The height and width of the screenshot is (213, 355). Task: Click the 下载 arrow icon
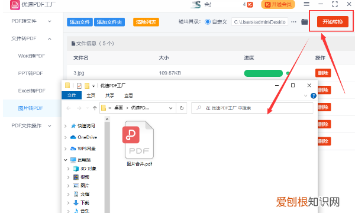pos(76,202)
